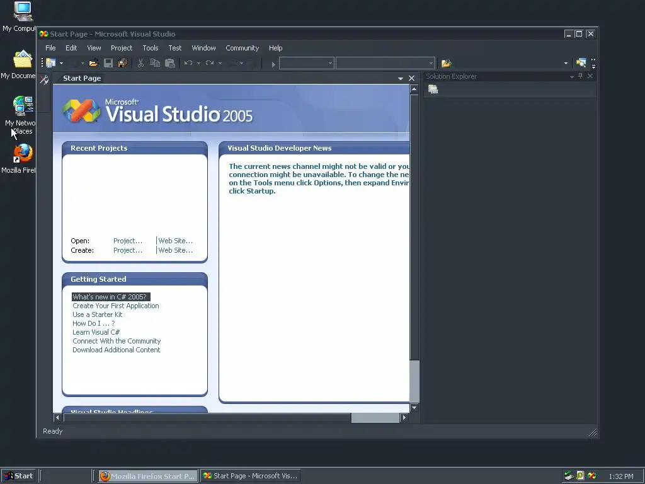
Task: Select the Start Page tab
Action: (x=82, y=78)
